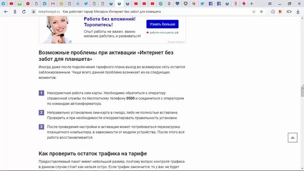Click the text "Некорректная работа сим карты"
The image size is (304, 171).
click(x=75, y=93)
